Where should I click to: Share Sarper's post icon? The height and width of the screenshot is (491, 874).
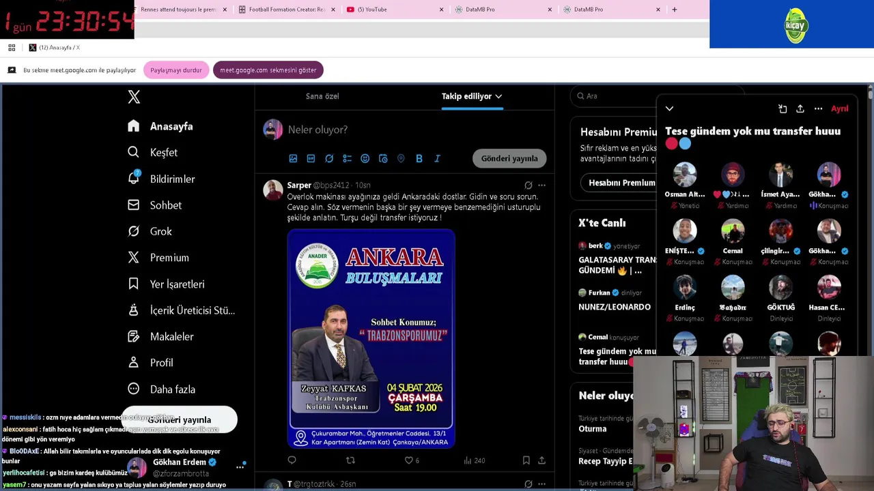[541, 460]
